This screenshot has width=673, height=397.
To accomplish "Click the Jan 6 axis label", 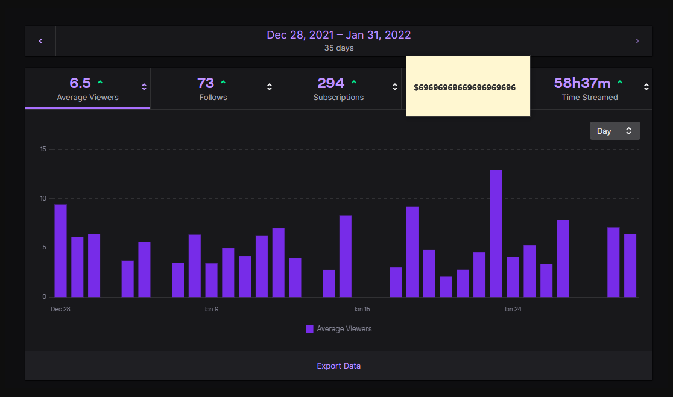I will [211, 309].
